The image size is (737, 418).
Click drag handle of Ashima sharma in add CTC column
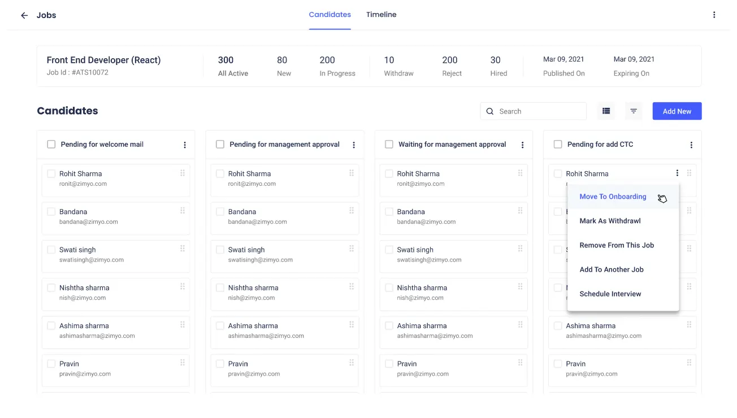pyautogui.click(x=689, y=324)
